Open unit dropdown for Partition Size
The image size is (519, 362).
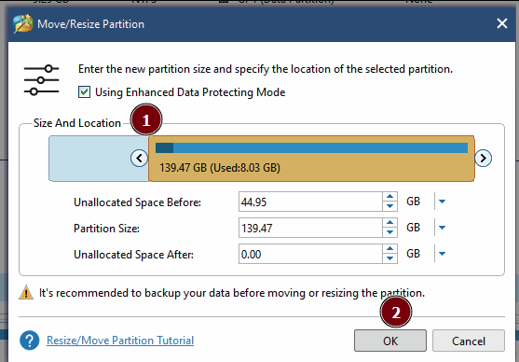click(442, 228)
